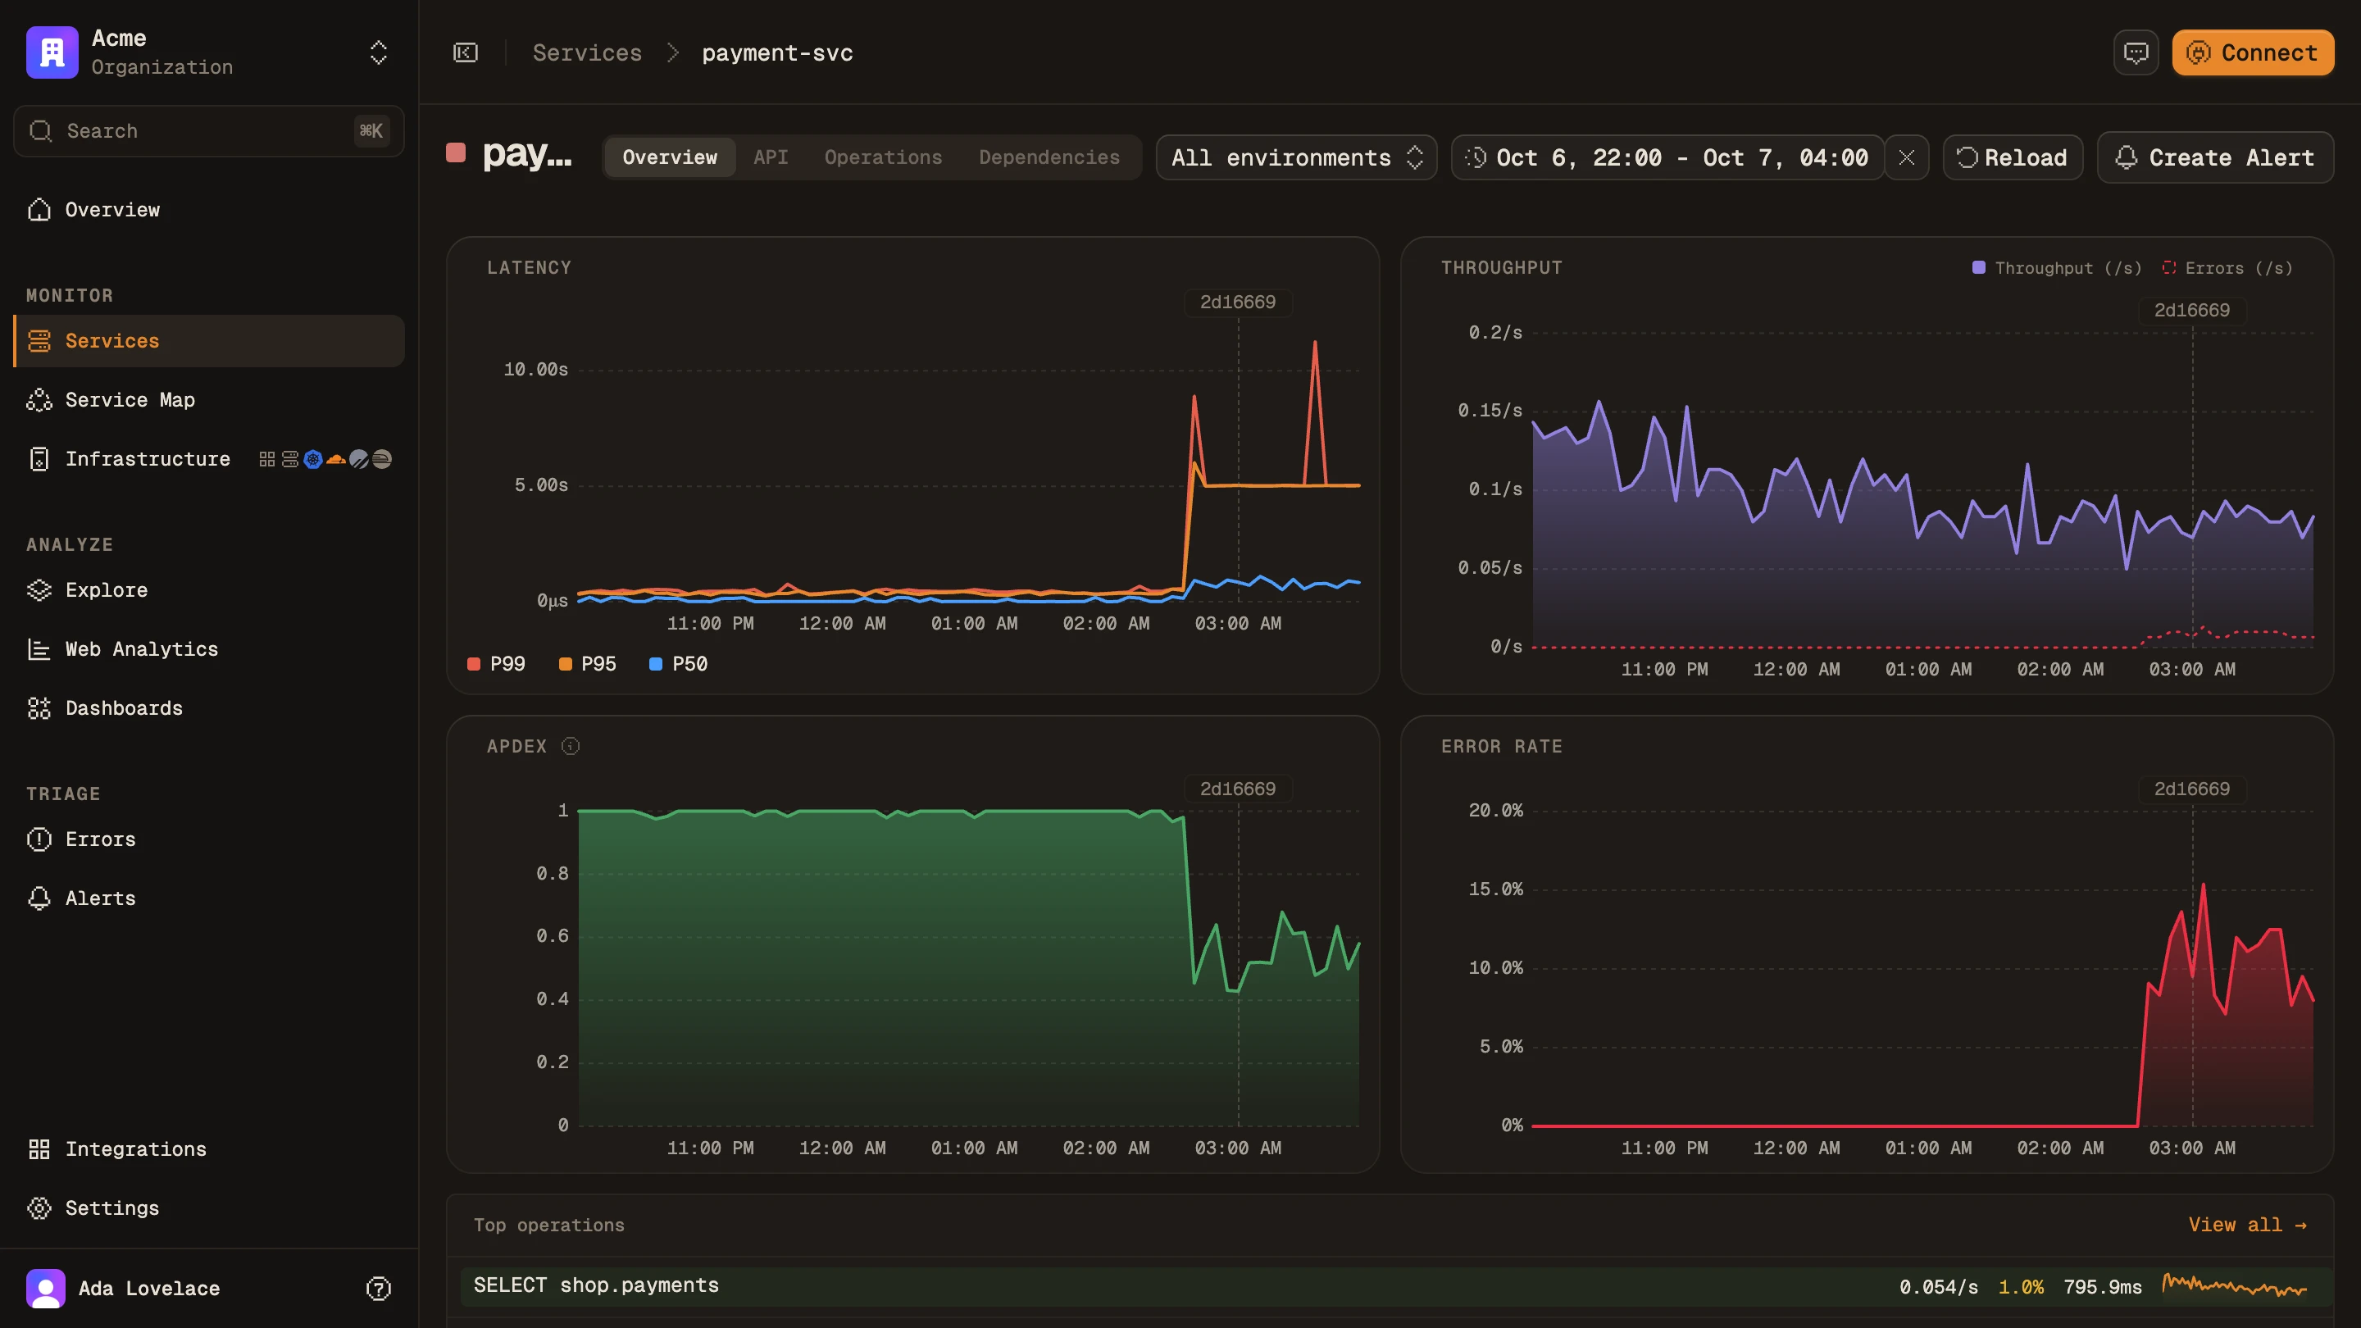
Task: Click the Kubernetes wheel icon next to Infrastructure
Action: 313,459
